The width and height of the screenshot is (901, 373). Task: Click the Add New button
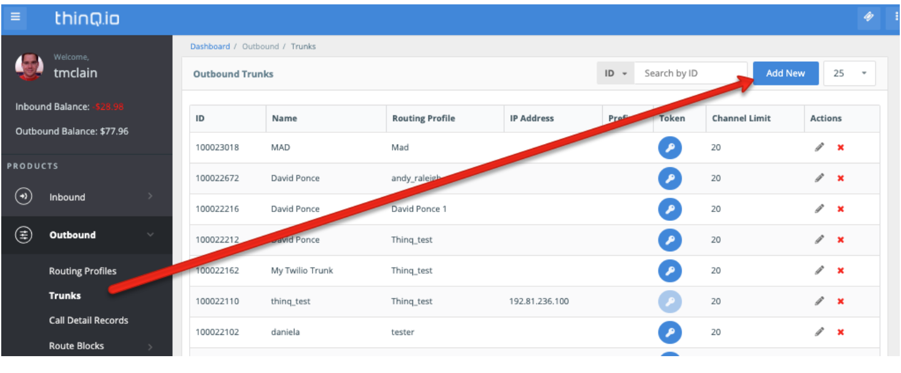tap(785, 73)
